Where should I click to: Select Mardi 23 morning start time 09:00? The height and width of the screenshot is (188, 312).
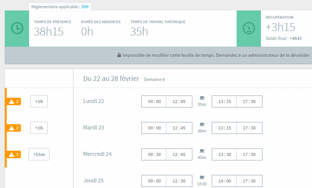[154, 128]
